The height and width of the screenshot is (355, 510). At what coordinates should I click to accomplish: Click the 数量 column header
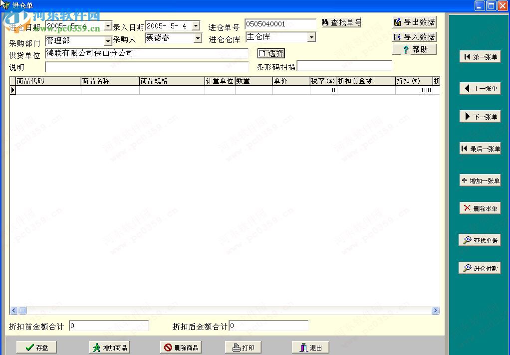(x=254, y=81)
